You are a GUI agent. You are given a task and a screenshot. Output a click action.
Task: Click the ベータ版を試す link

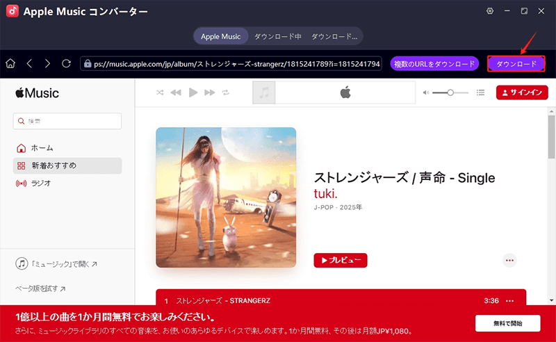(40, 288)
